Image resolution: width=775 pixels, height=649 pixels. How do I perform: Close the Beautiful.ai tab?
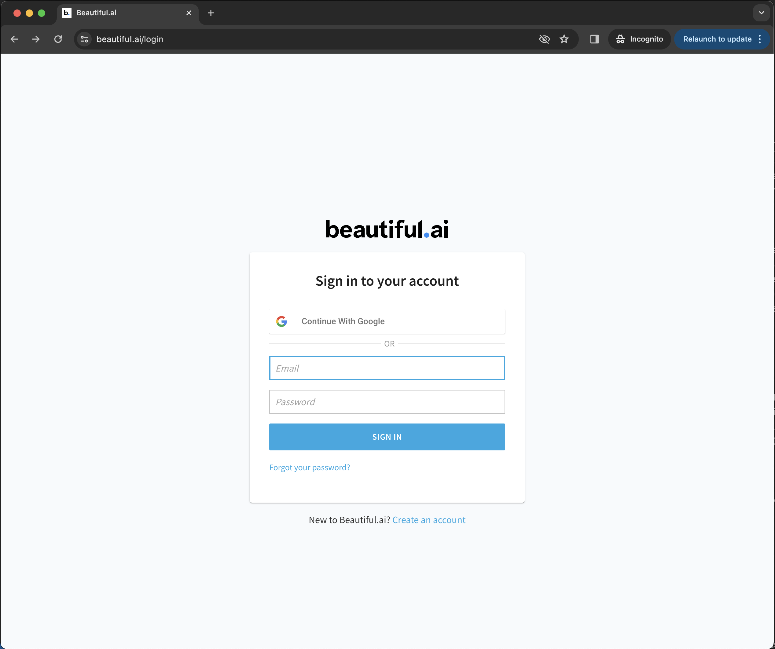[189, 13]
